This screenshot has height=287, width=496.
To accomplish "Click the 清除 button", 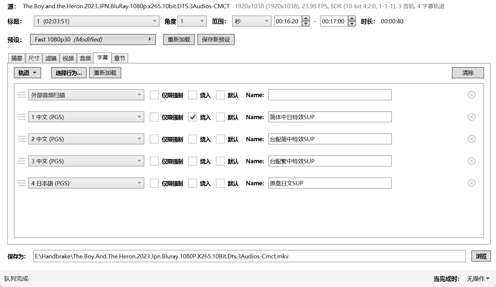I will (x=468, y=73).
